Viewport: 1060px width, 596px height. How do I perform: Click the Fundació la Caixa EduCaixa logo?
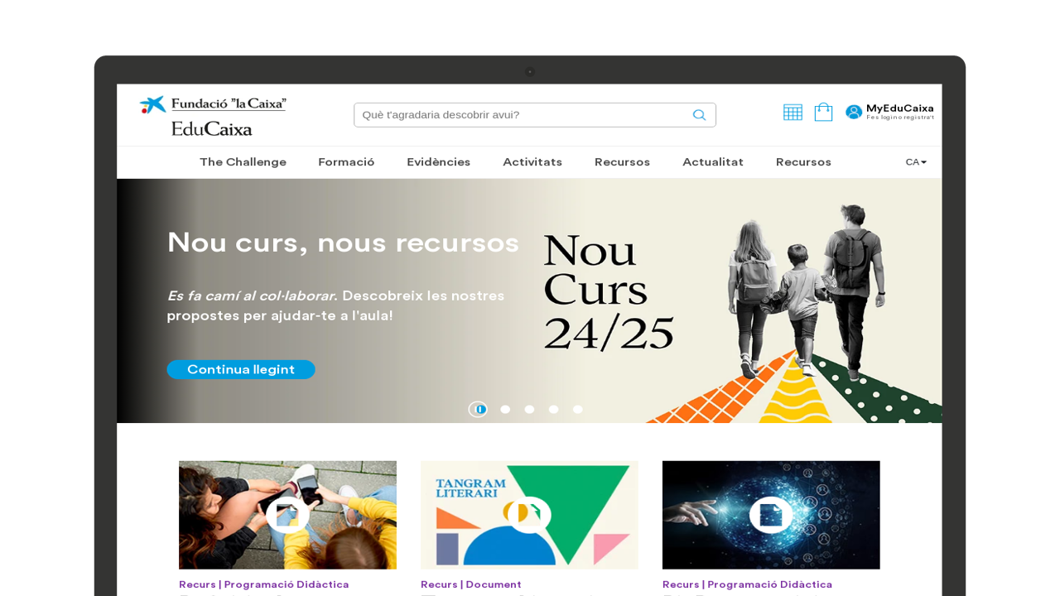tap(213, 116)
